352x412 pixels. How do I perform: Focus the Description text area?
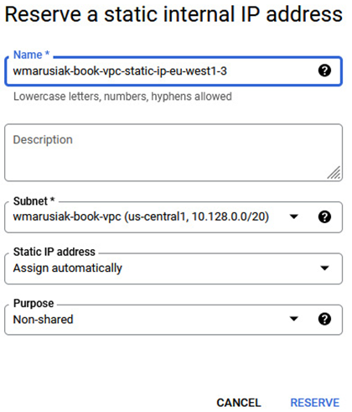173,153
